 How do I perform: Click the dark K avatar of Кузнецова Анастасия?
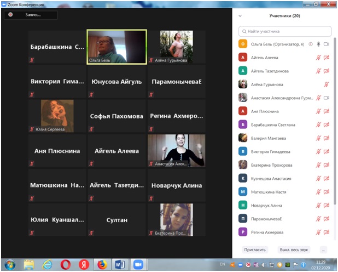243,179
